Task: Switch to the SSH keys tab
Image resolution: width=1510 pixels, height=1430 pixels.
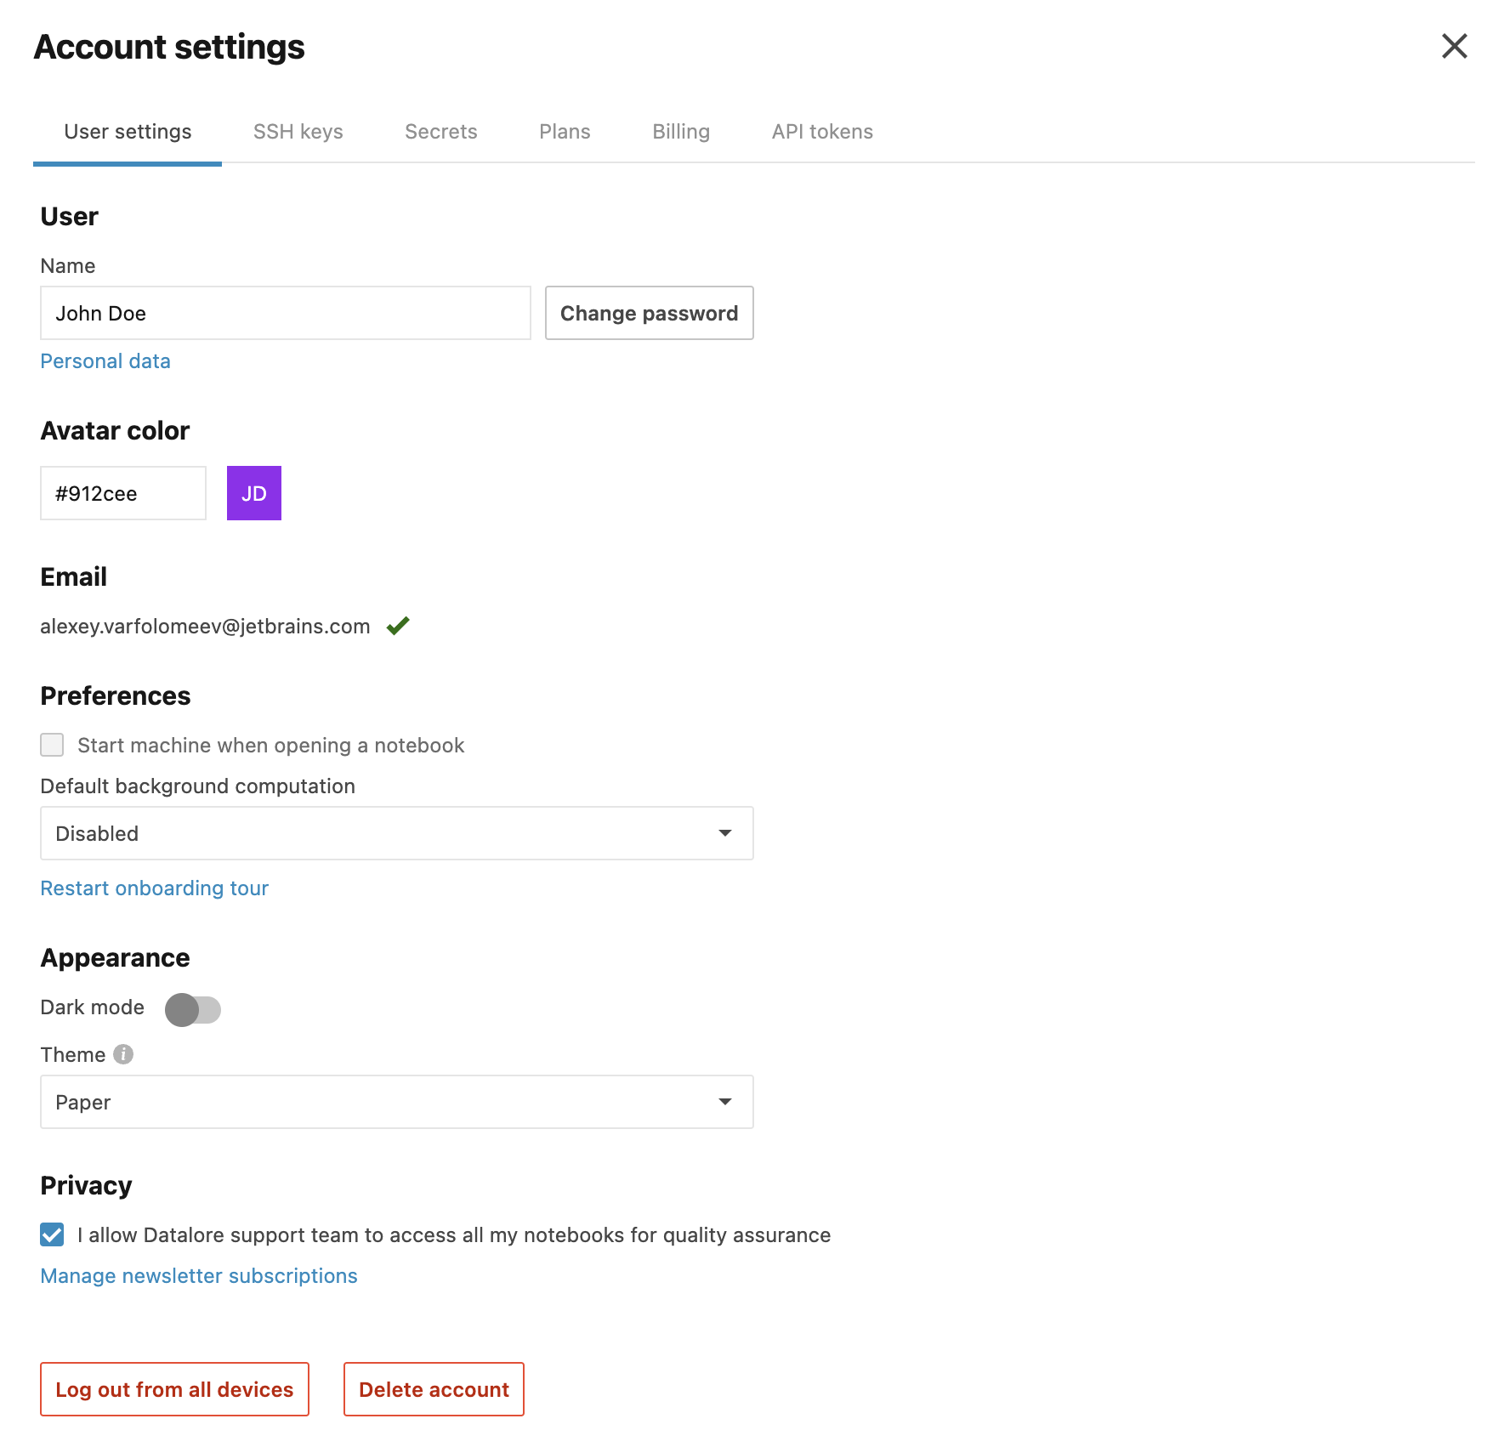Action: click(298, 132)
